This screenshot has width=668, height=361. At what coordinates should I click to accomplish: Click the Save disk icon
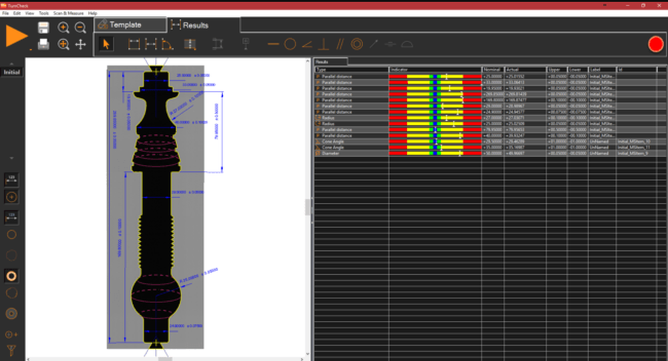43,27
